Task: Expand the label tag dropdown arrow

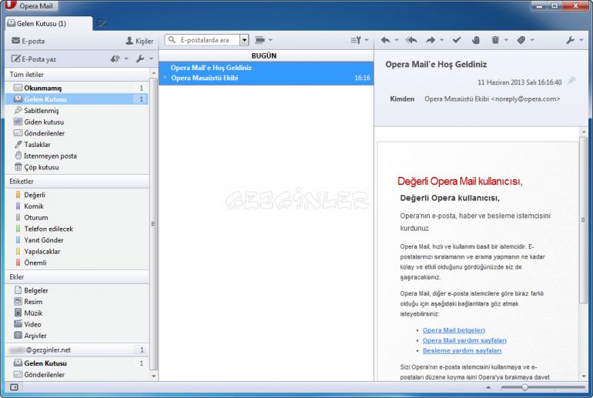Action: click(532, 40)
